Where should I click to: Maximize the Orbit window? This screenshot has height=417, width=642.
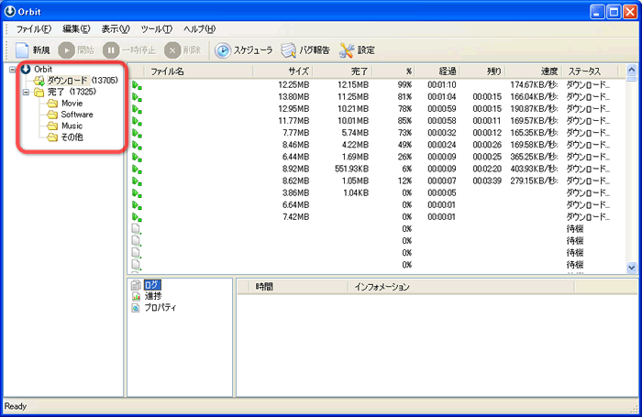coord(614,12)
